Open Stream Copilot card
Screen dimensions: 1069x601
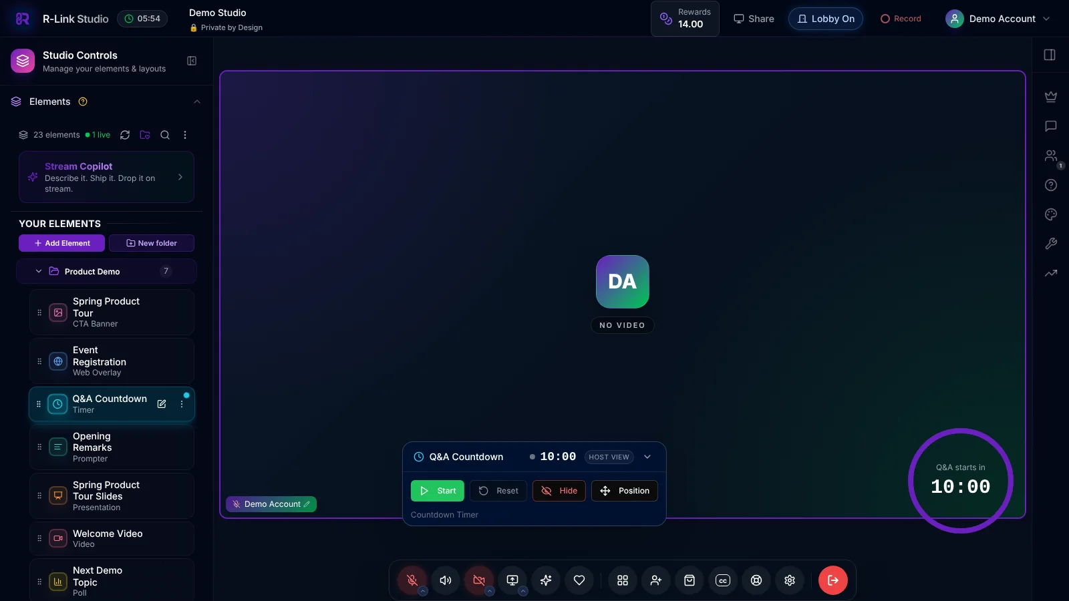106,177
